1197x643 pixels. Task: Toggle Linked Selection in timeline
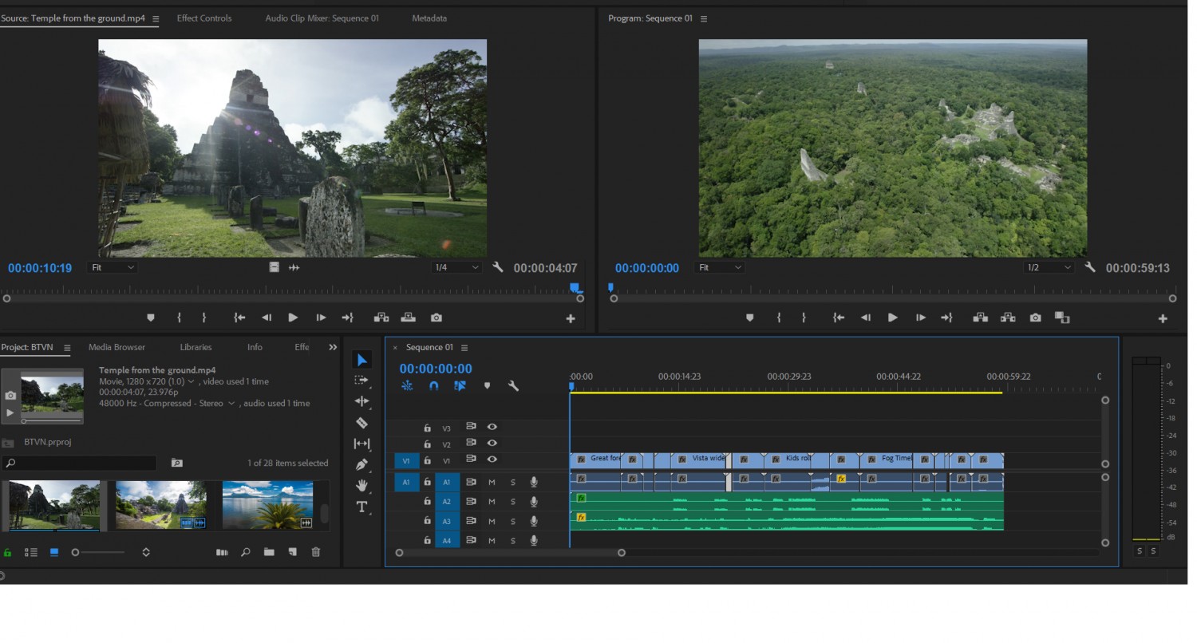[460, 386]
